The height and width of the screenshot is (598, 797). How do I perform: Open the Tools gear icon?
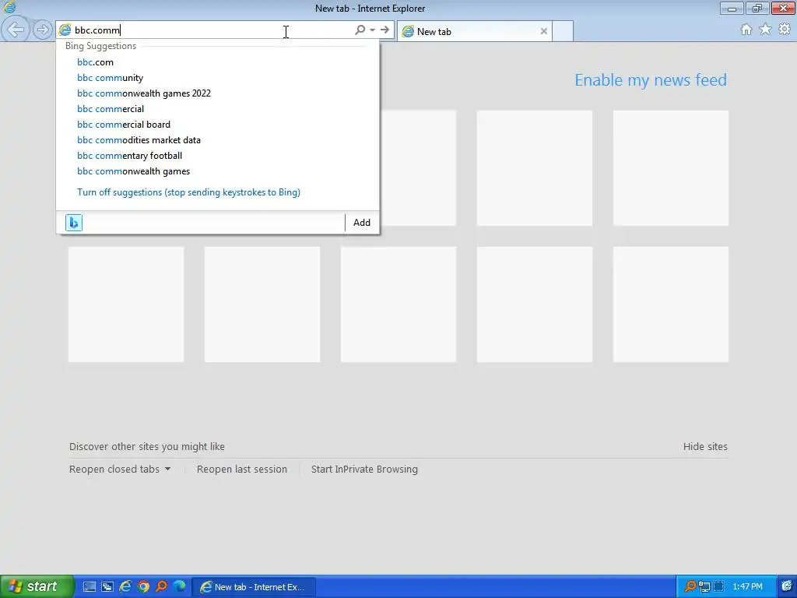[x=785, y=30]
